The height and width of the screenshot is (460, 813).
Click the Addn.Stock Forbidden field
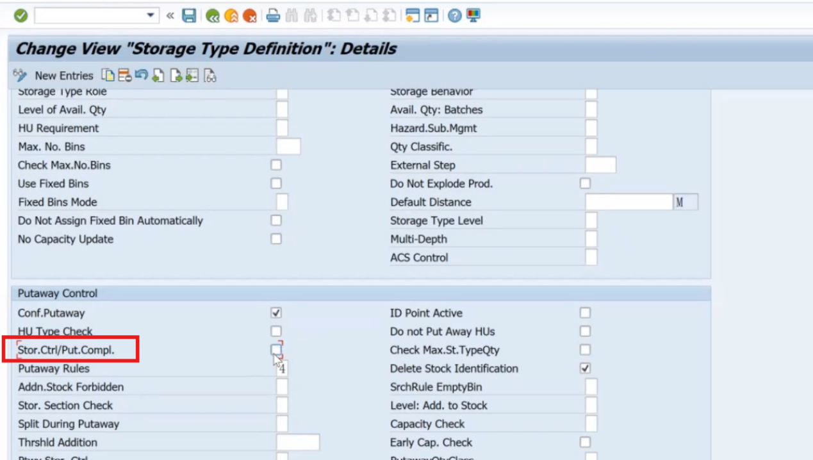coord(282,387)
